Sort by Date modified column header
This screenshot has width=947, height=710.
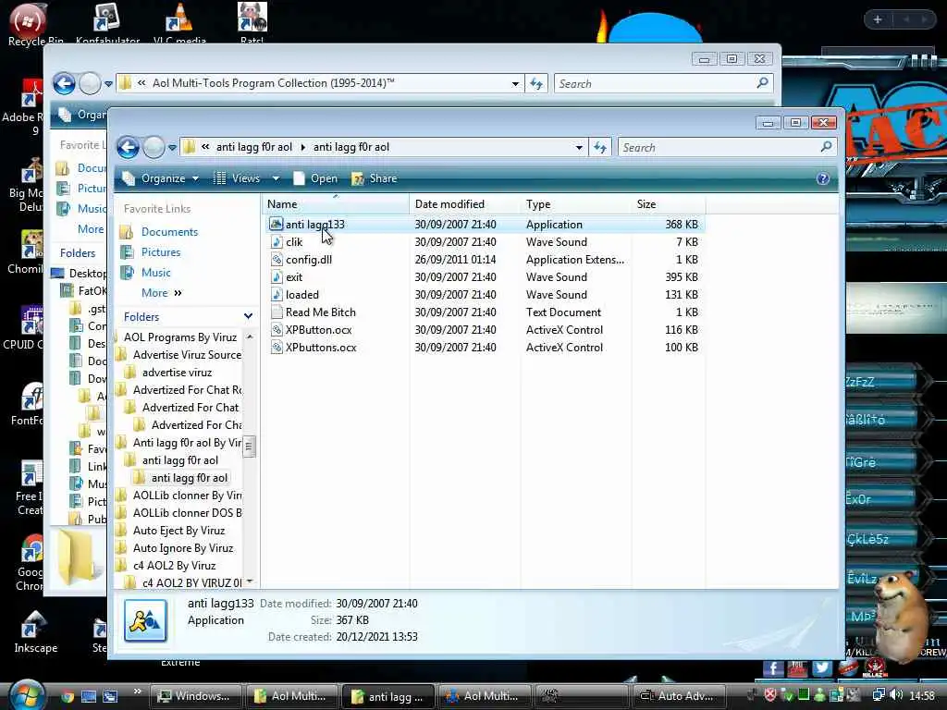[x=464, y=204]
